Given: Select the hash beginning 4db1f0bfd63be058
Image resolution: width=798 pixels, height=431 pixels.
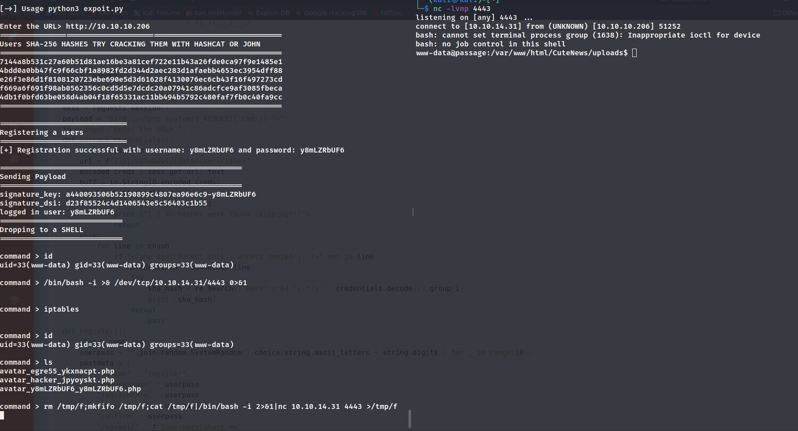Looking at the screenshot, I should 141,97.
